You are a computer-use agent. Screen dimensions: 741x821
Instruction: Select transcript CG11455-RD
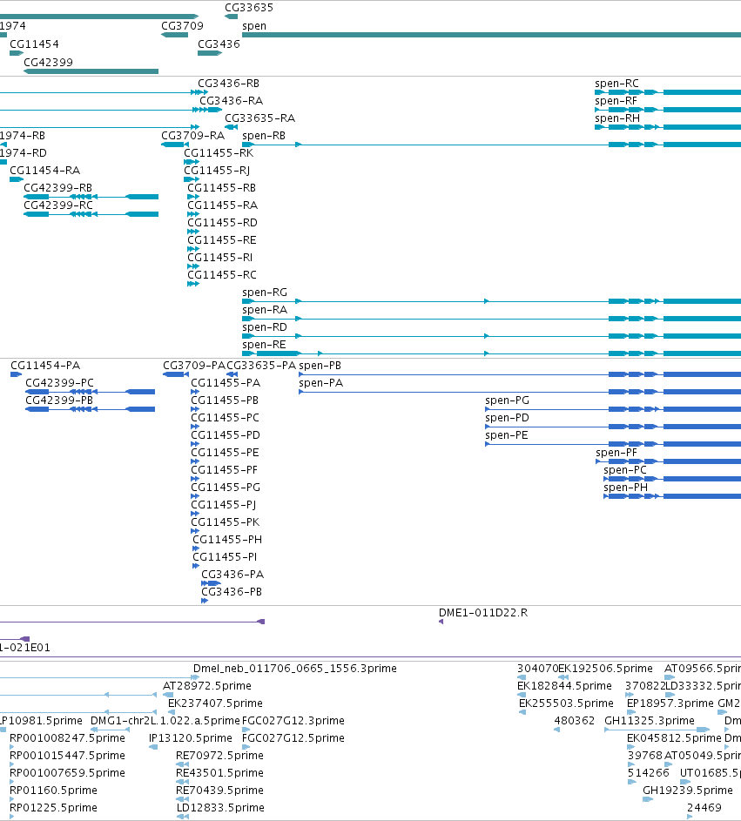click(x=193, y=232)
